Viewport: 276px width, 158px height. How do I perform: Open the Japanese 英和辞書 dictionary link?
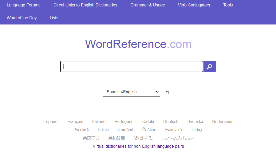pos(117,138)
